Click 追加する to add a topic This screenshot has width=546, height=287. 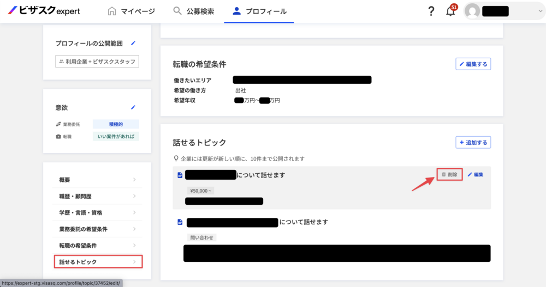coord(473,143)
